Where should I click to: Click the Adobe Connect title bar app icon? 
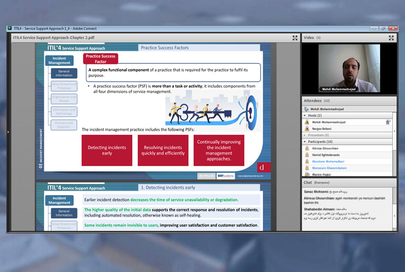coord(10,28)
